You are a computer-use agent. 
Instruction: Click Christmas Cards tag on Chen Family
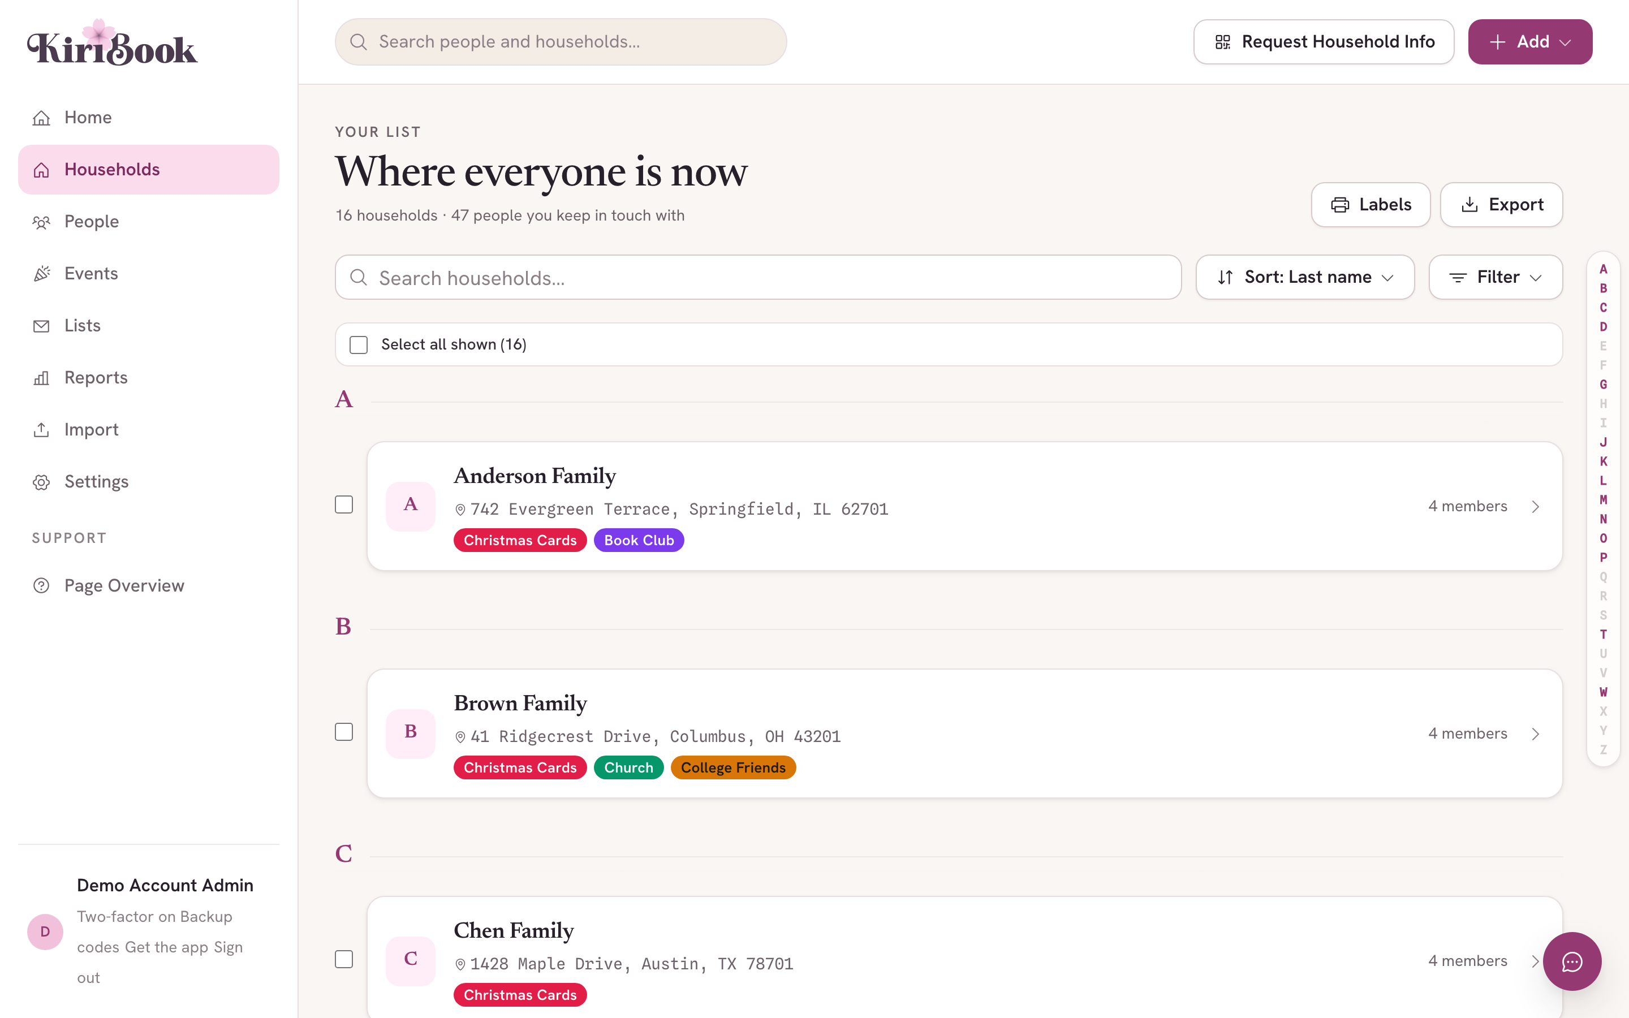click(520, 995)
